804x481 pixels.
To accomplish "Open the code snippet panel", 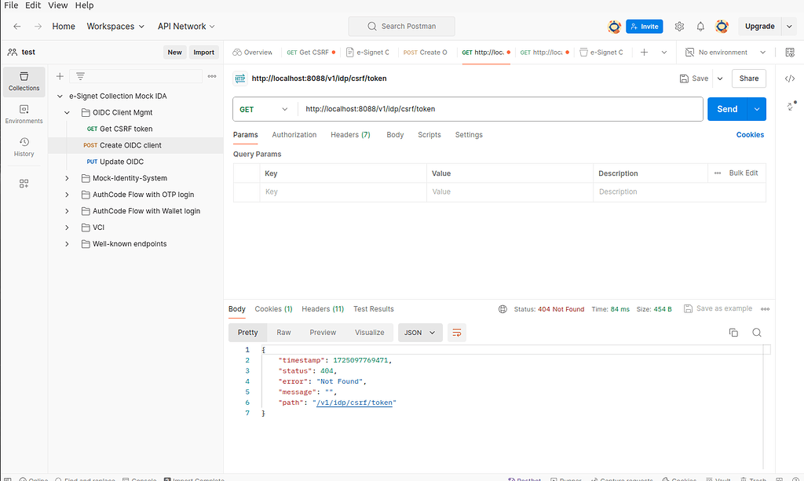I will pyautogui.click(x=790, y=78).
